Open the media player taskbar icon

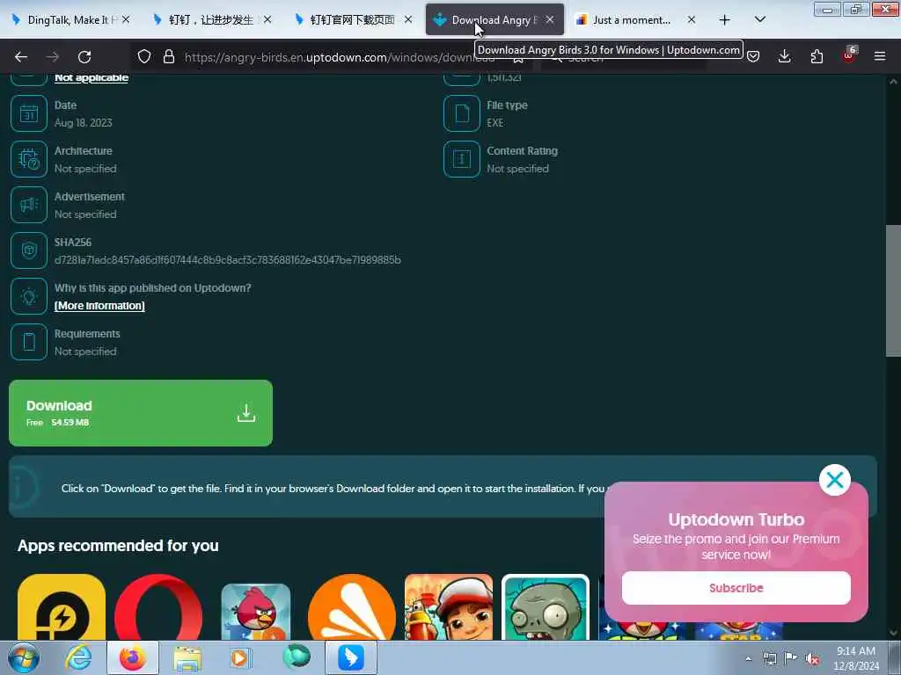(x=240, y=657)
